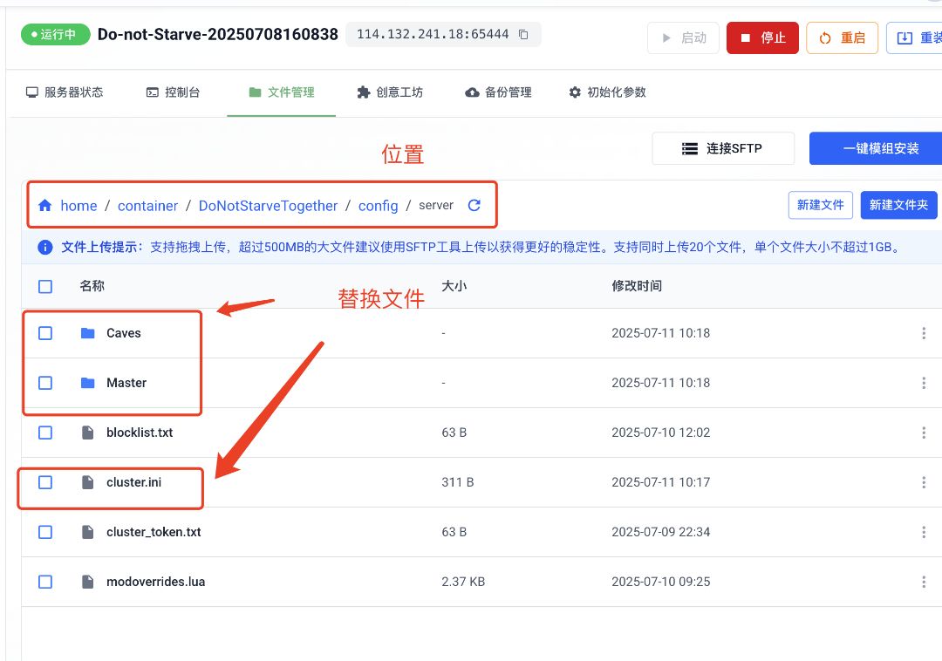Open the Master folder name
The width and height of the screenshot is (942, 661).
coord(126,383)
